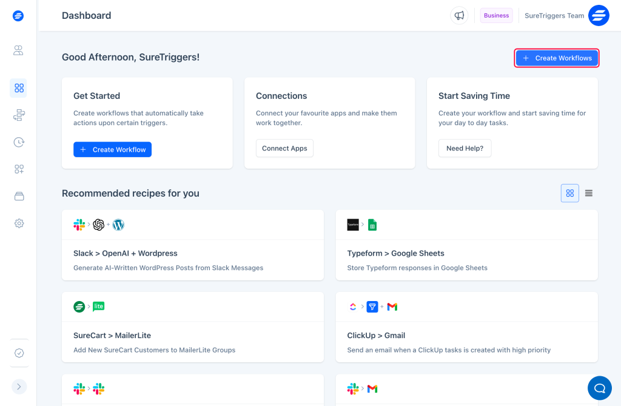621x406 pixels.
Task: Switch recipes to list view
Action: 588,193
